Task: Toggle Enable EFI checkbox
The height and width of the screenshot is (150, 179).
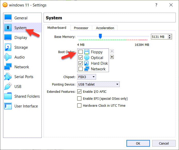Action: tap(80, 98)
